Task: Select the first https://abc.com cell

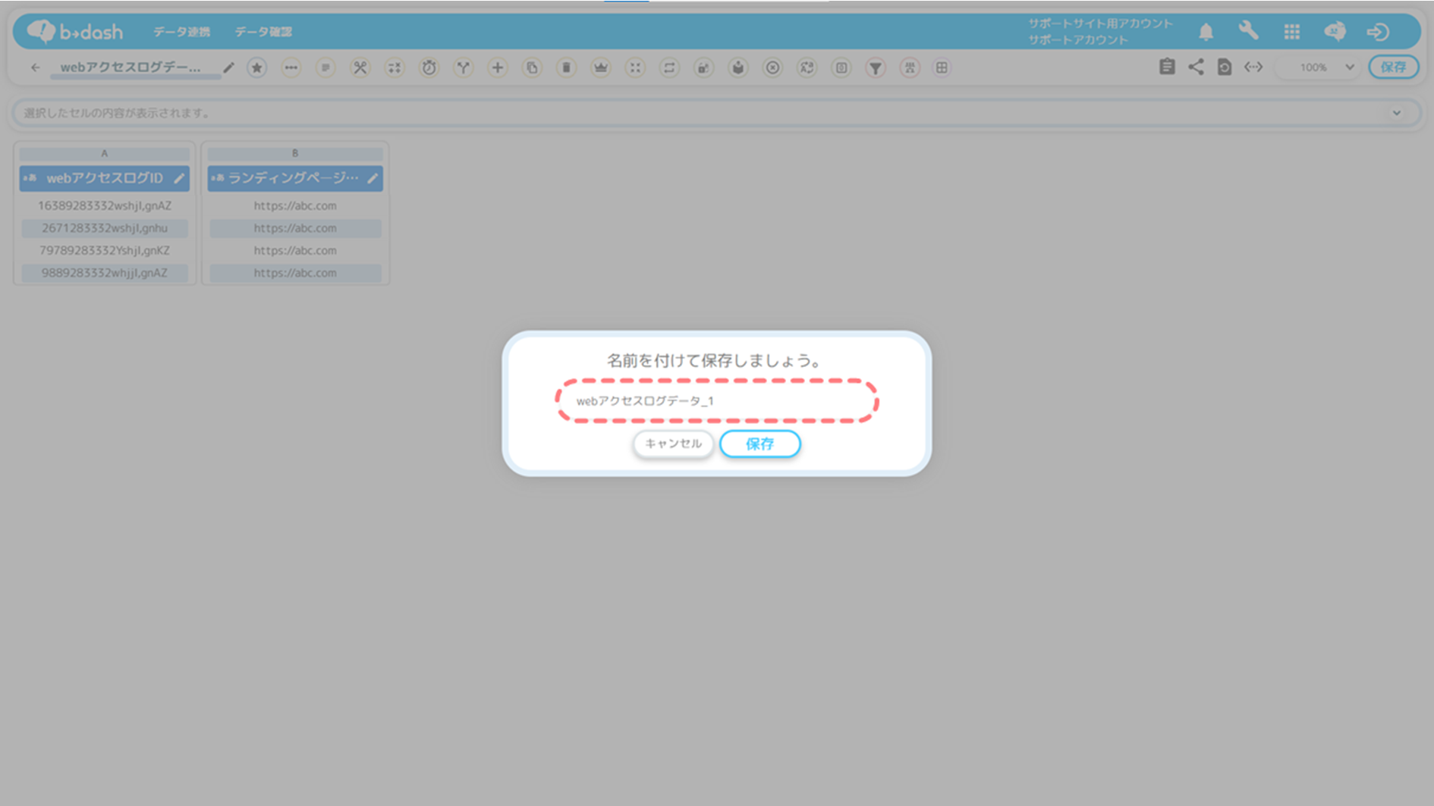Action: [295, 205]
